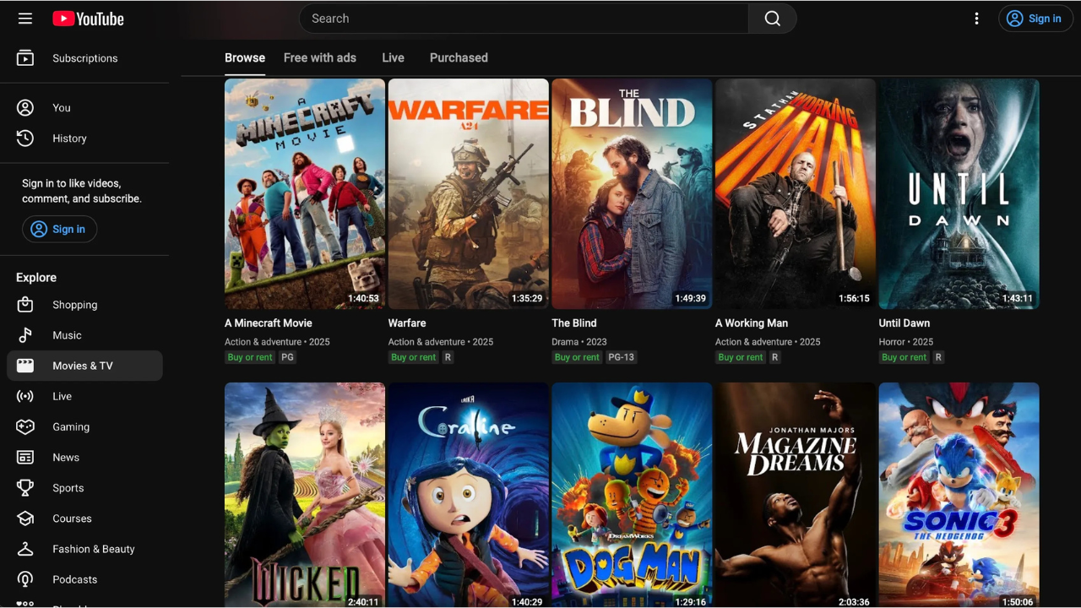This screenshot has width=1081, height=608.
Task: Select Courses in the sidebar
Action: pos(84,518)
